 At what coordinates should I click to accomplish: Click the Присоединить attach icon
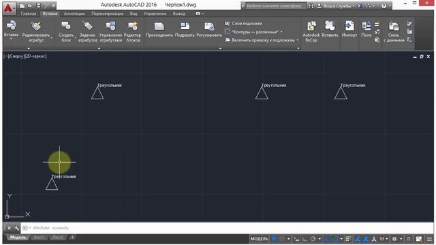[159, 26]
